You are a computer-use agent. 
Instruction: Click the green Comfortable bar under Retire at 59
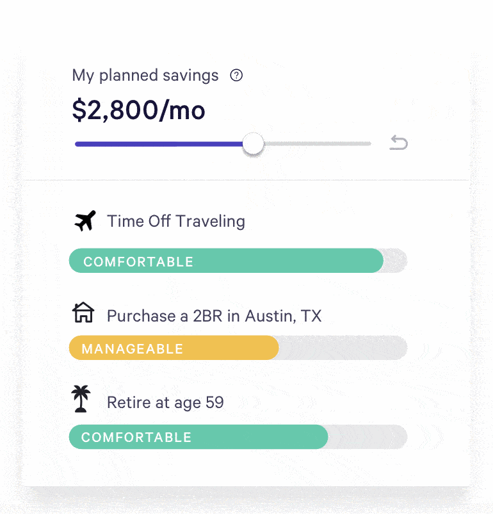coord(256,437)
